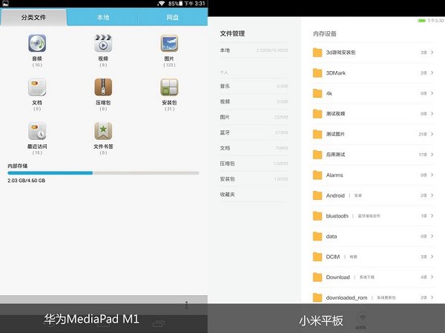Open the Download folder icon
The height and width of the screenshot is (333, 445).
click(317, 277)
